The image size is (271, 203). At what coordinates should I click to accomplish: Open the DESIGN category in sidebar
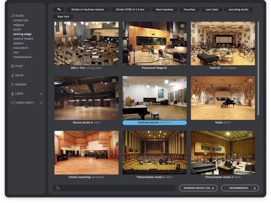point(20,84)
